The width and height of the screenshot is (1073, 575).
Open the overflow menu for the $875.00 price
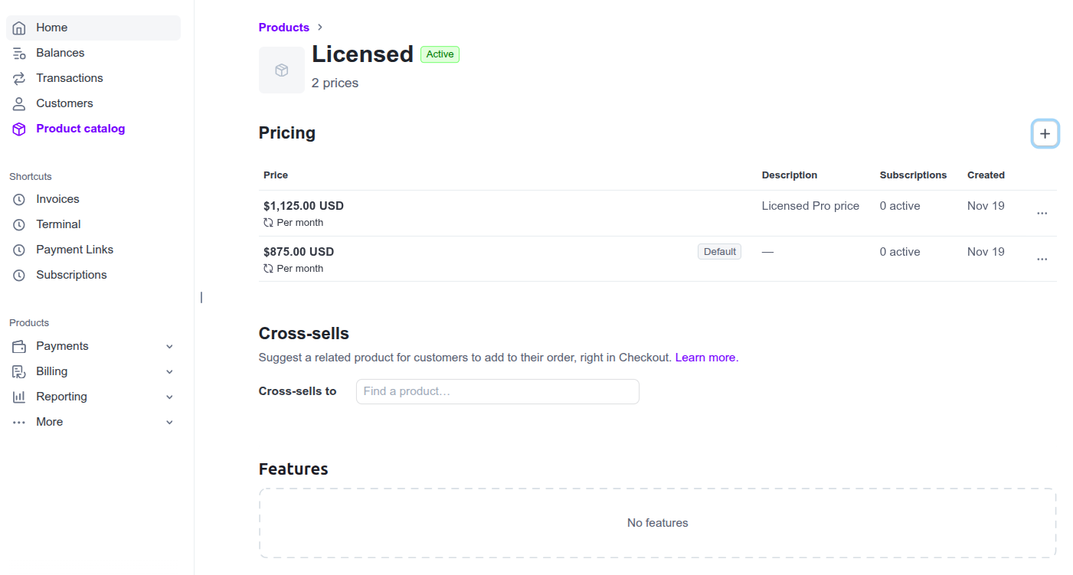[1042, 259]
